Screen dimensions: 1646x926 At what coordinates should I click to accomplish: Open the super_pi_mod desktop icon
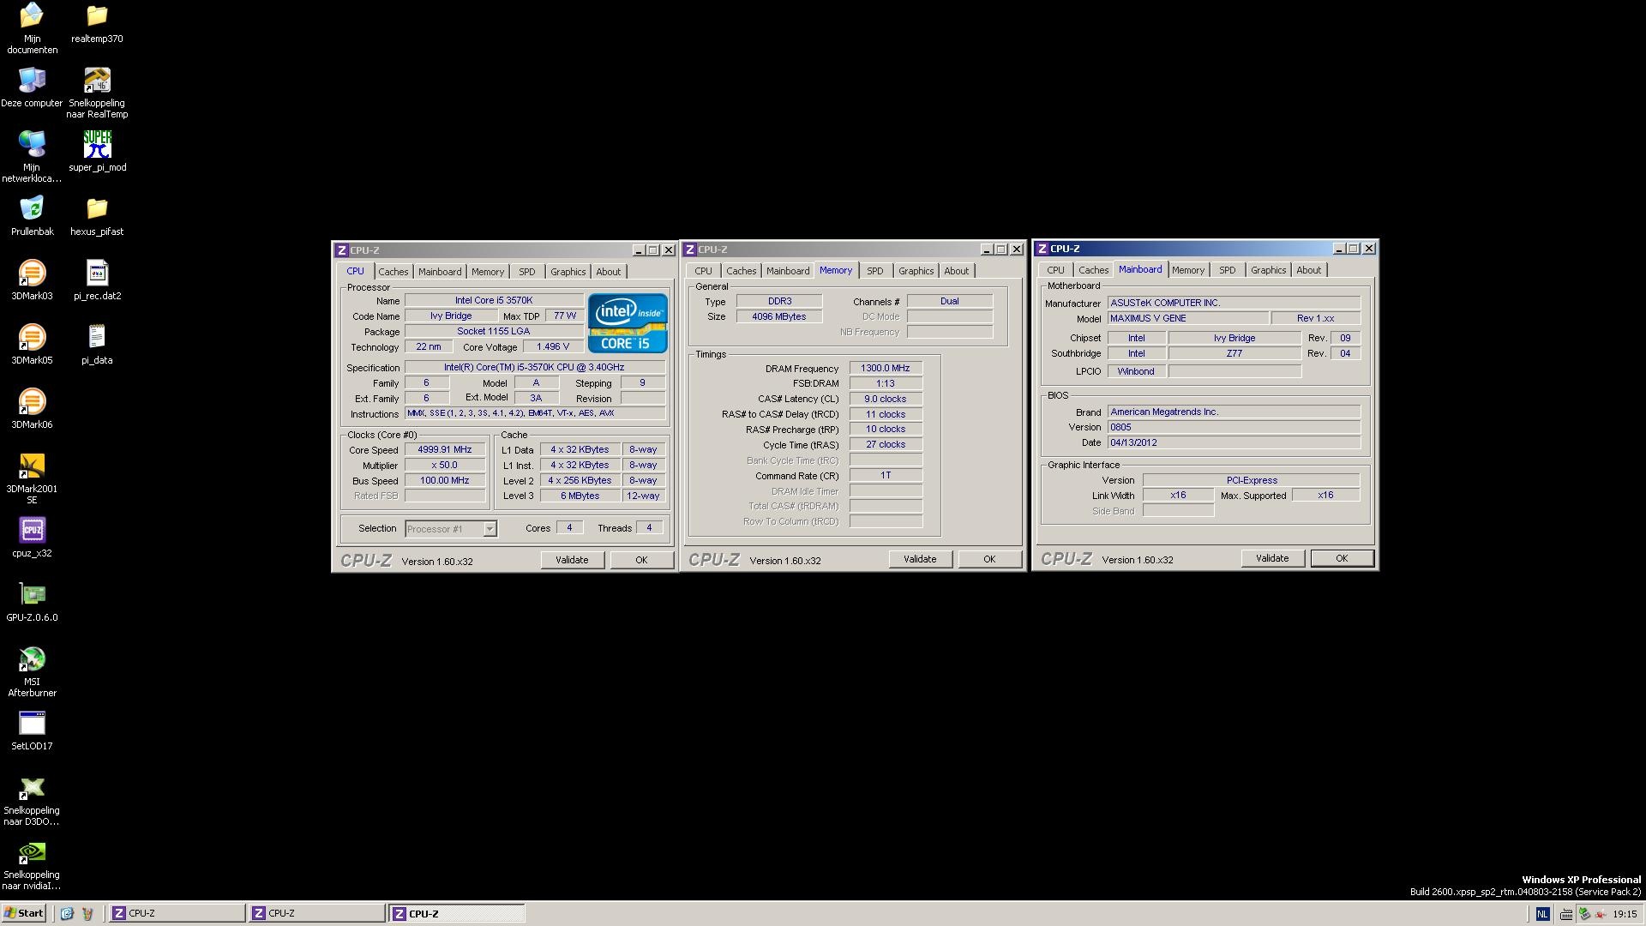click(x=97, y=146)
